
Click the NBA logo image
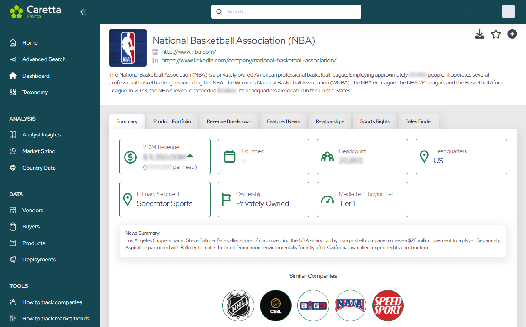click(128, 48)
